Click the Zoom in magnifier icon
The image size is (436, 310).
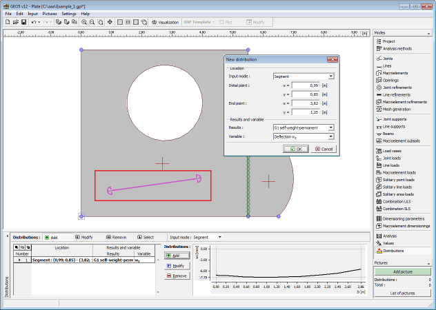tap(83, 22)
